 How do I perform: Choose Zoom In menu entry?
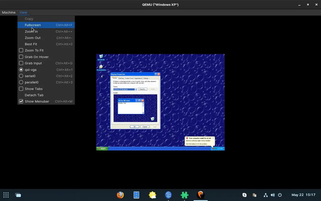46,31
